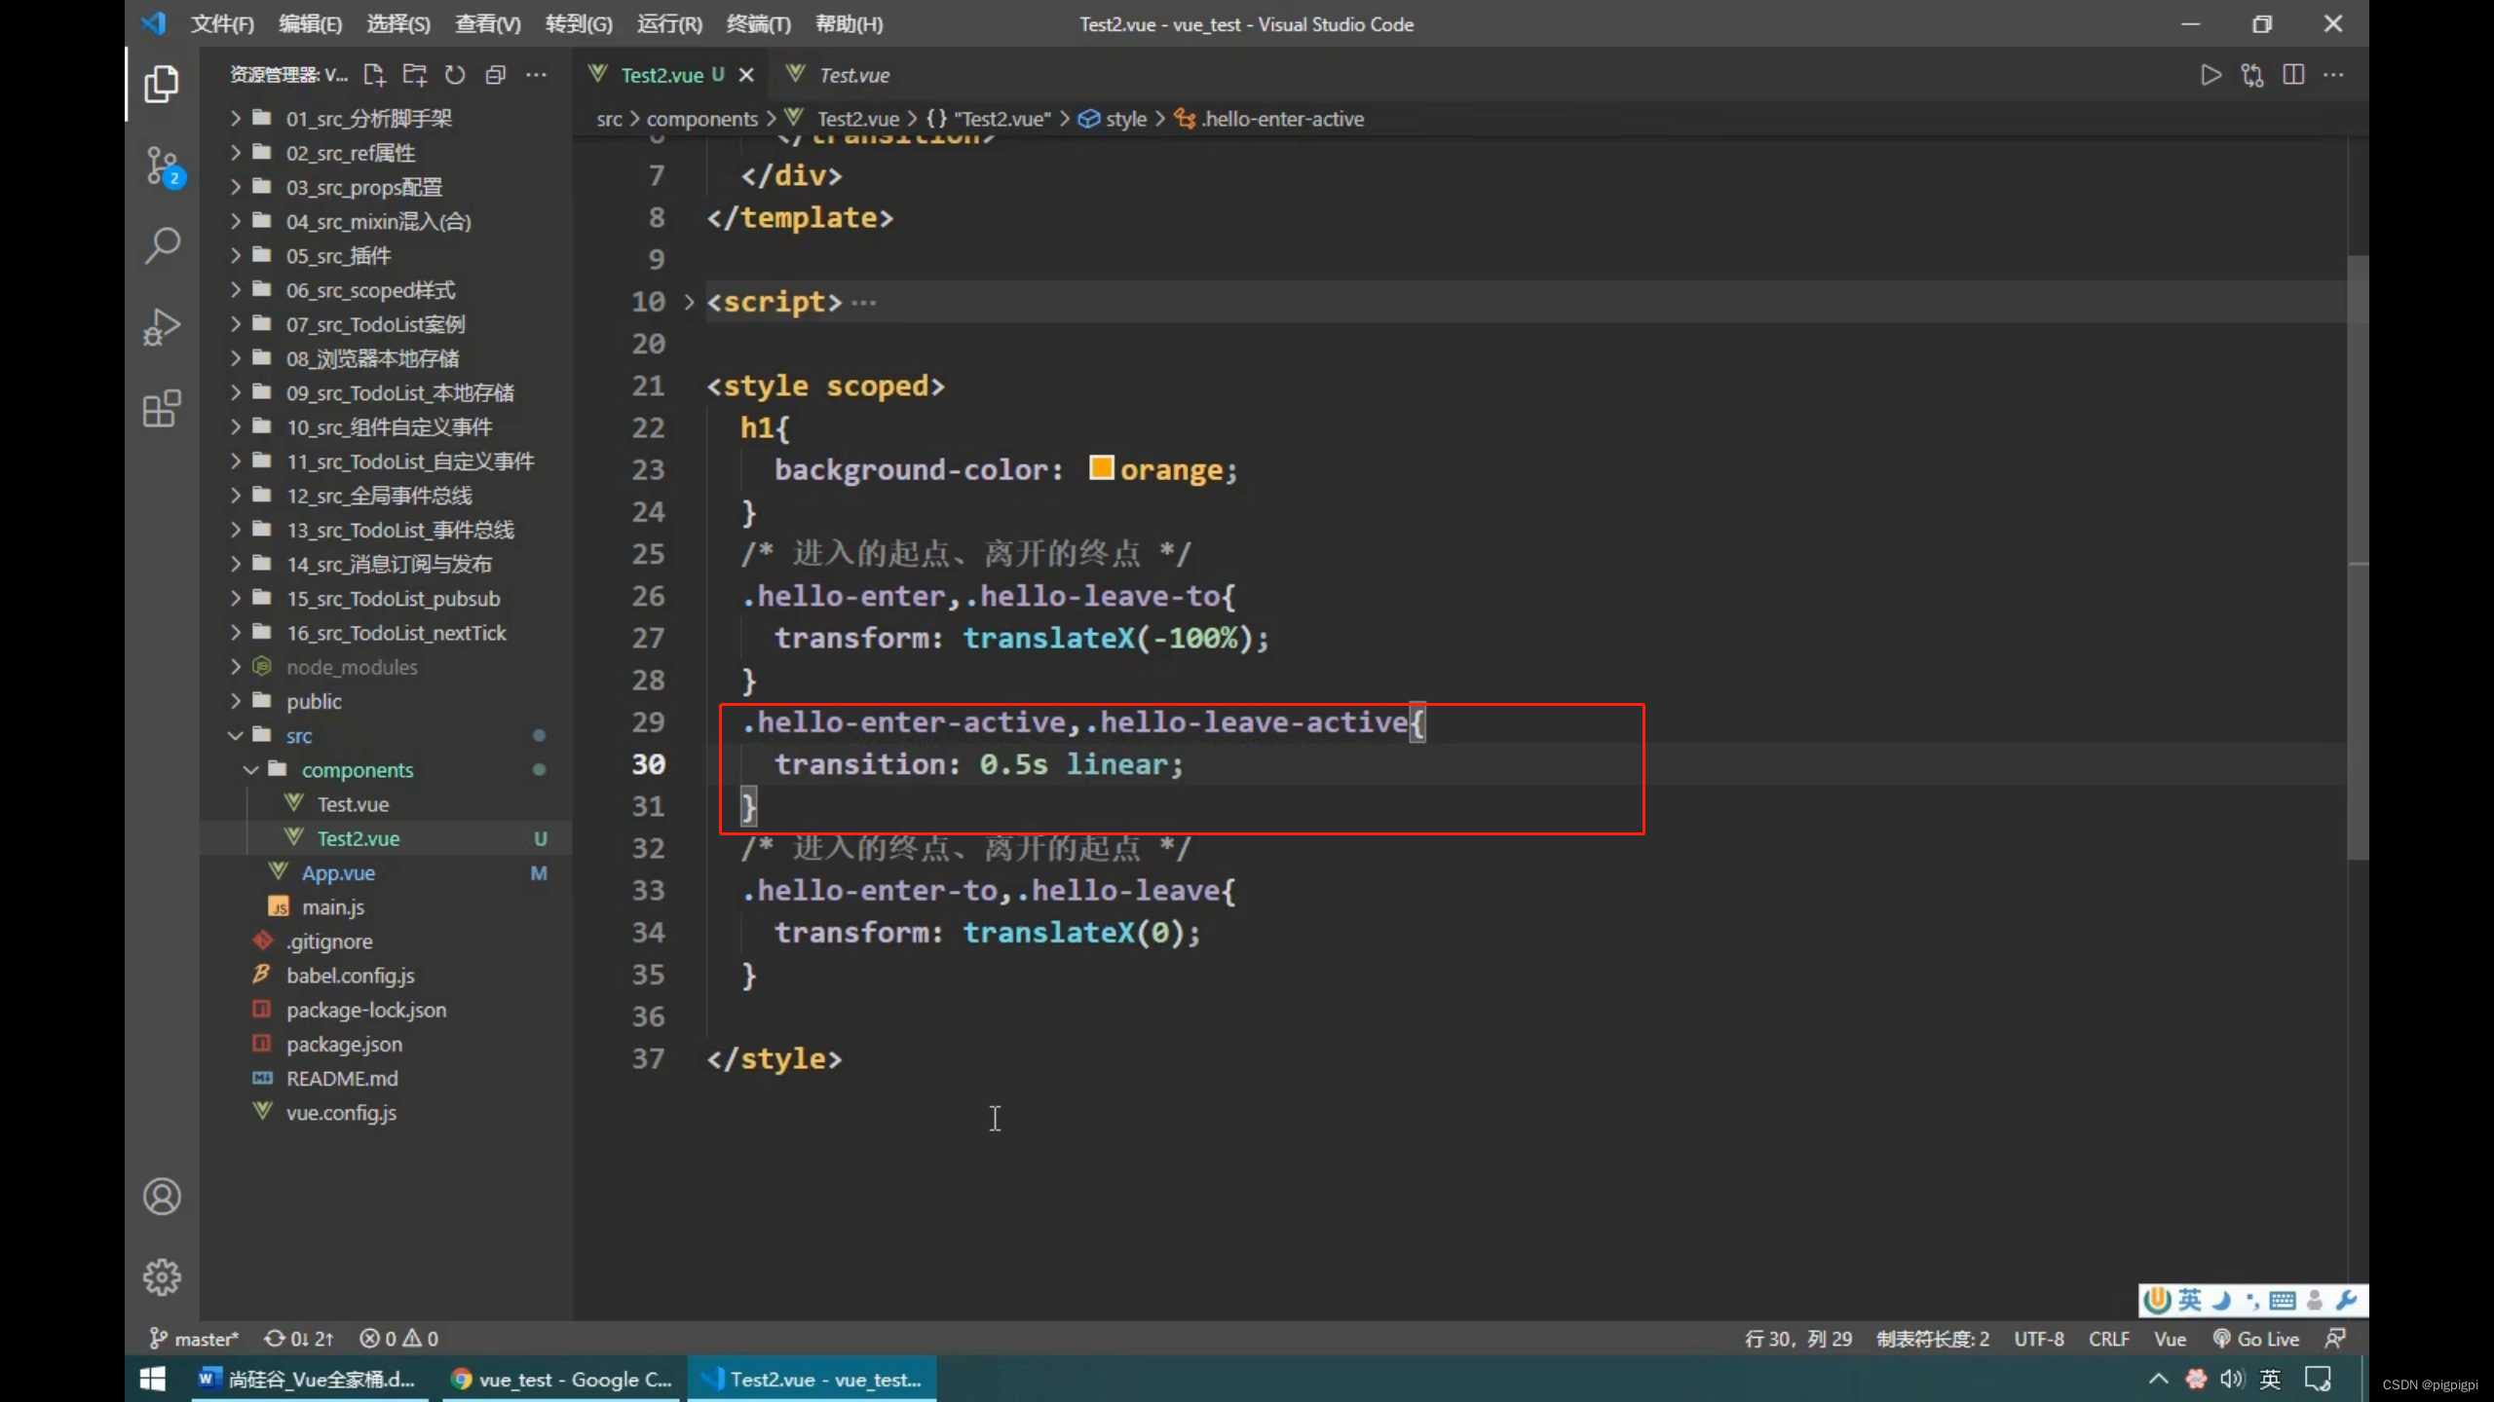Open feedback icon in status bar
Screen dimensions: 2494x1402
click(x=2335, y=1339)
